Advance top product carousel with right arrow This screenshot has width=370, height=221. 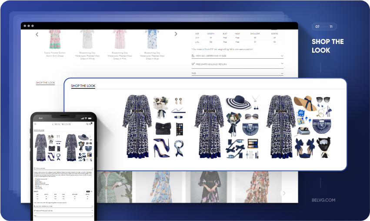click(176, 34)
